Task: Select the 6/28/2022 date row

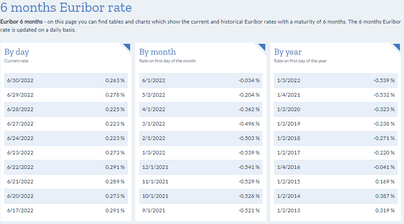Action: click(x=66, y=109)
